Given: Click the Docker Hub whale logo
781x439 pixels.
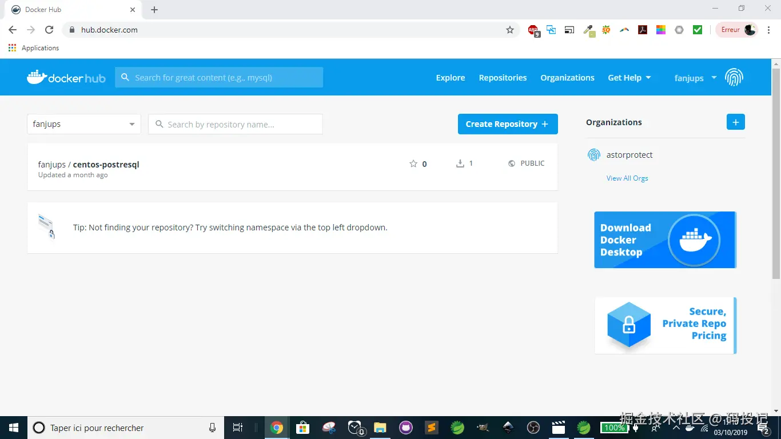Looking at the screenshot, I should (x=66, y=77).
